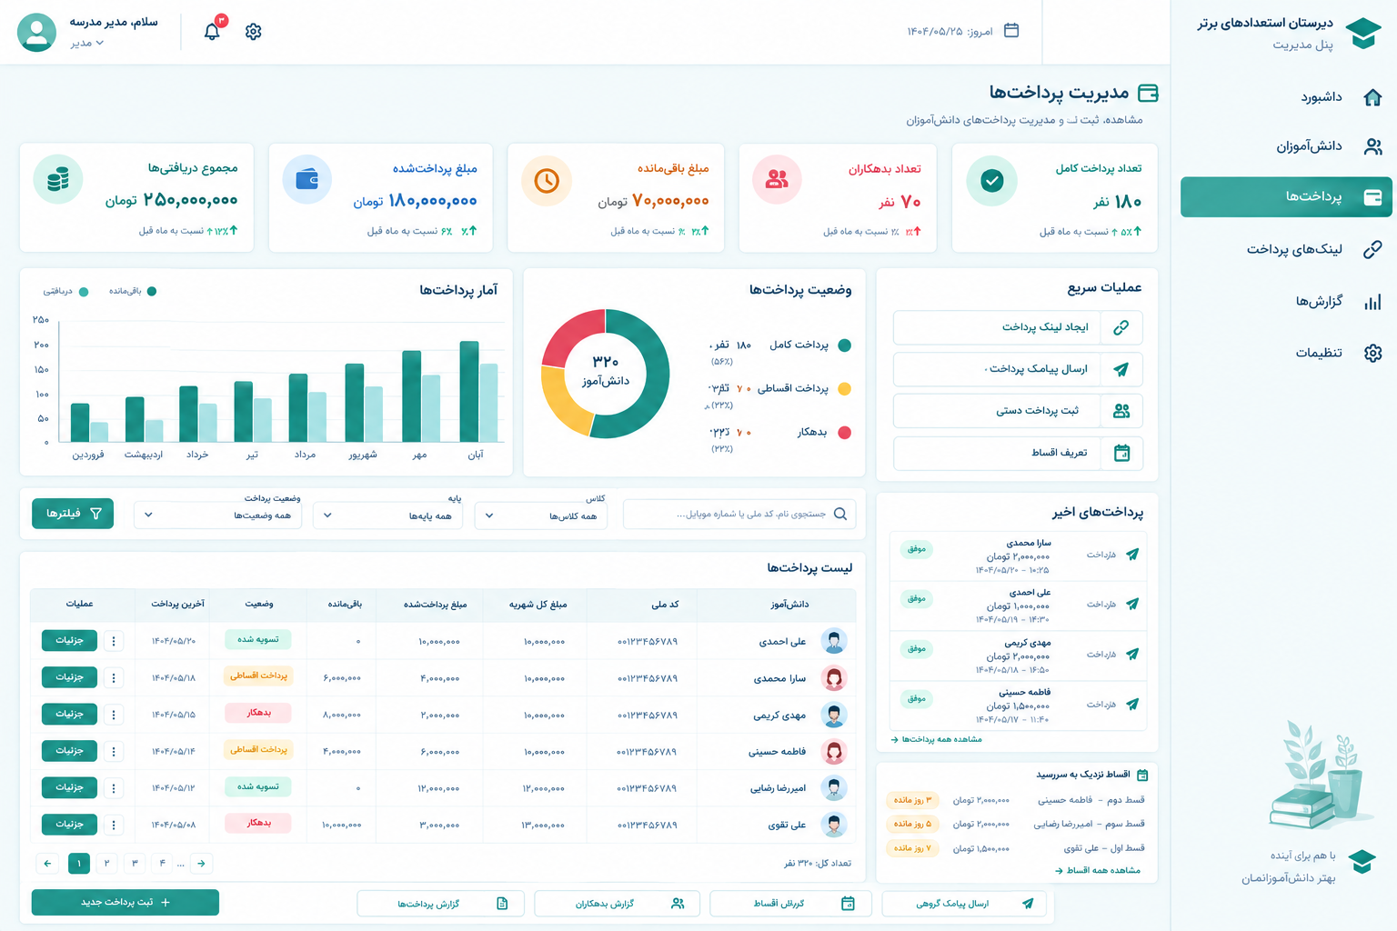Viewport: 1397px width, 931px height.
Task: Open the مشاهده همه اقساط link
Action: [x=1098, y=870]
